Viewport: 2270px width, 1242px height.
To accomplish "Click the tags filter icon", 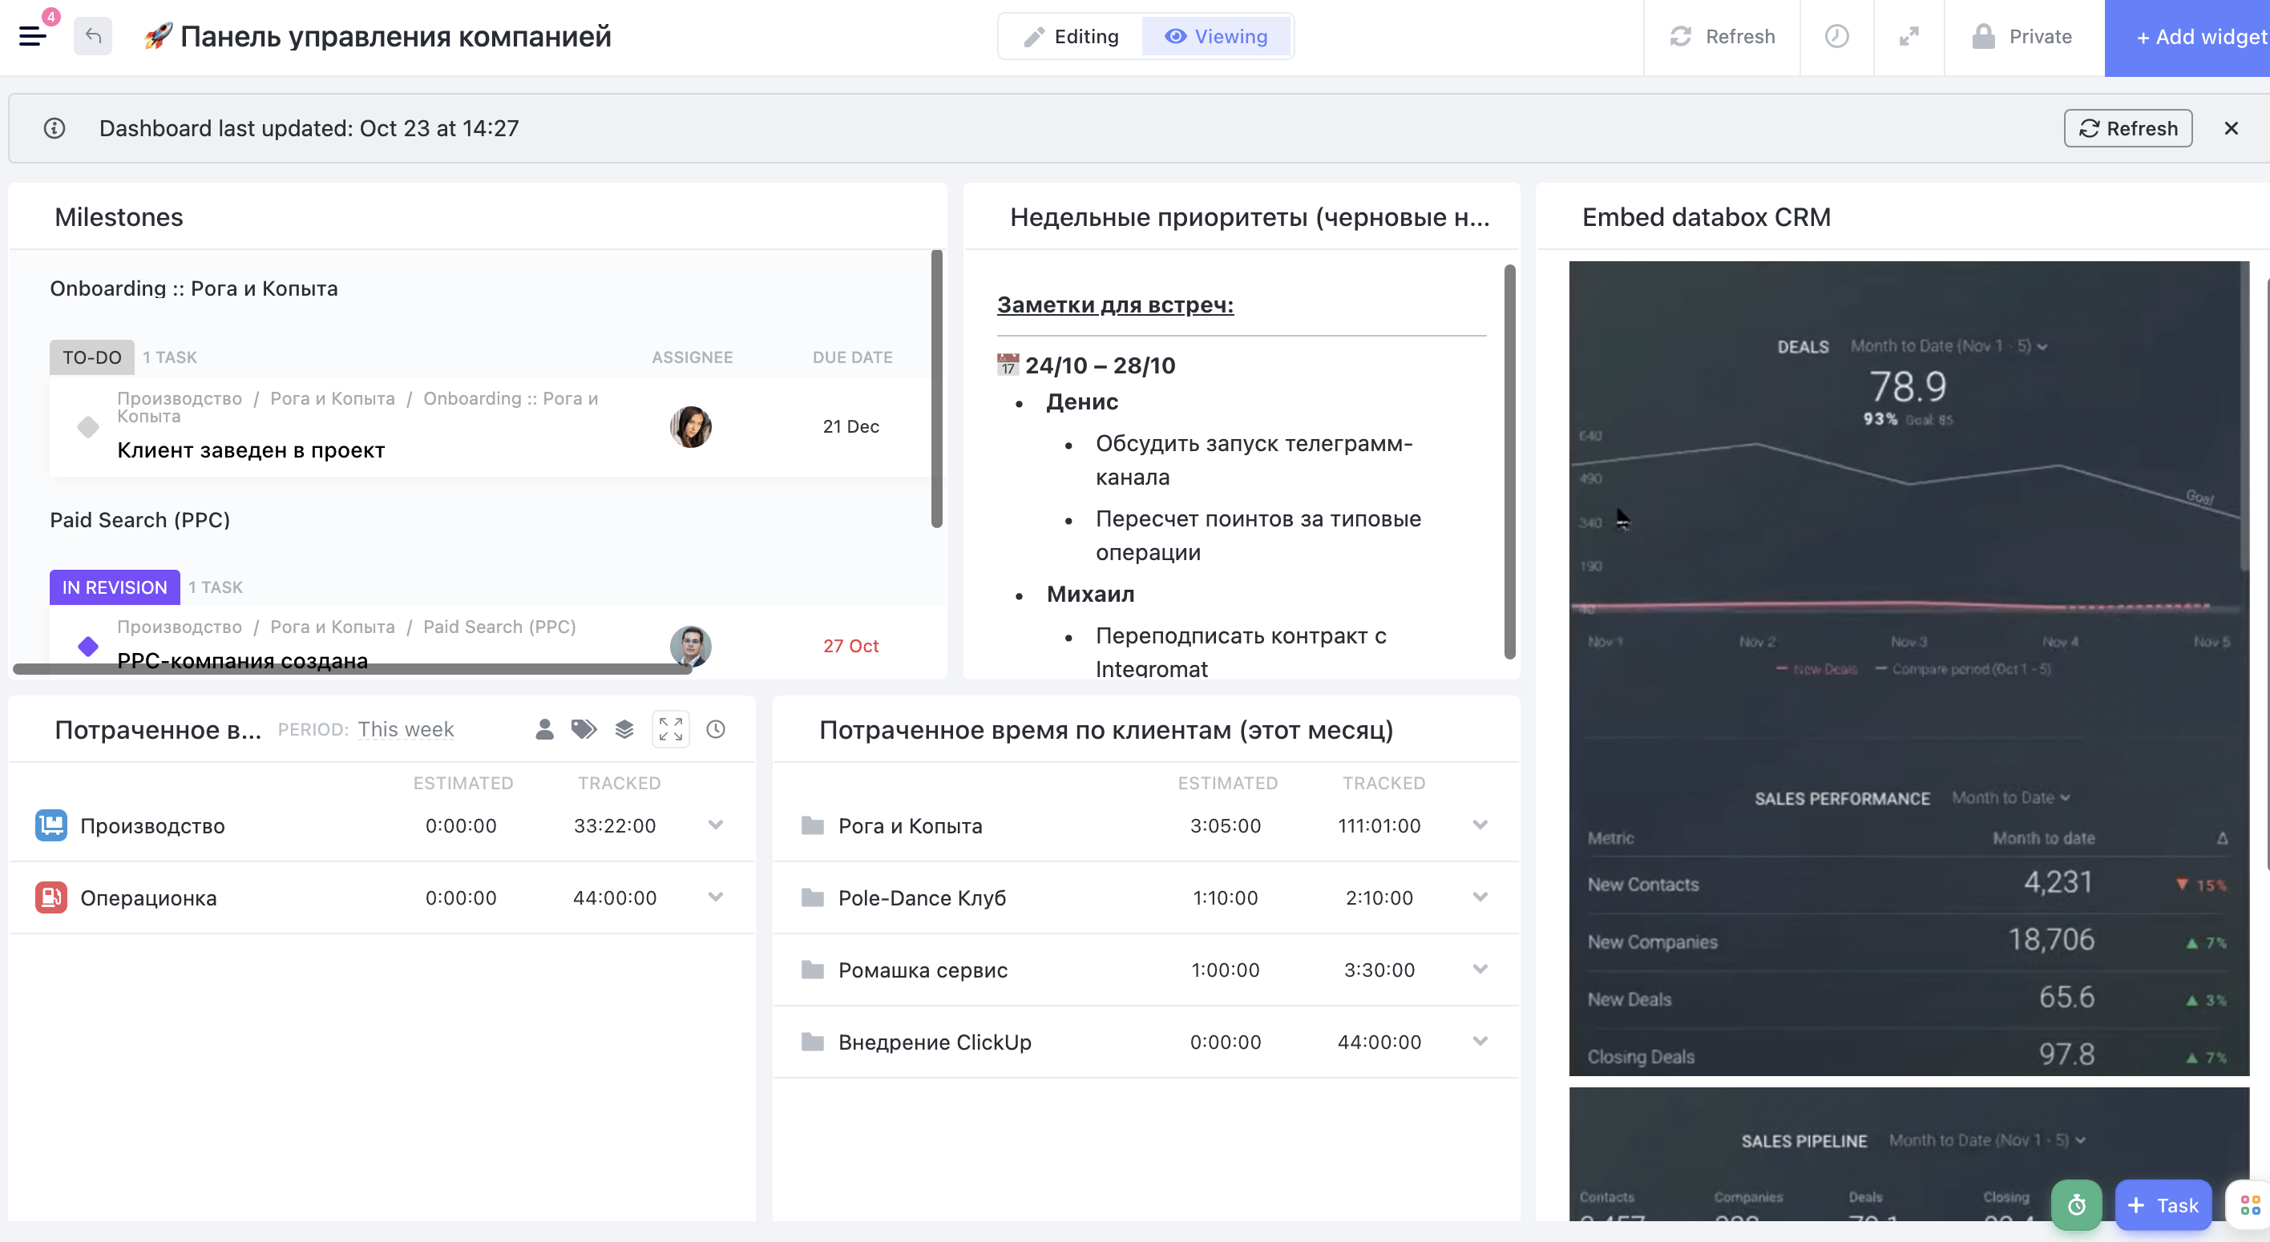I will [584, 729].
